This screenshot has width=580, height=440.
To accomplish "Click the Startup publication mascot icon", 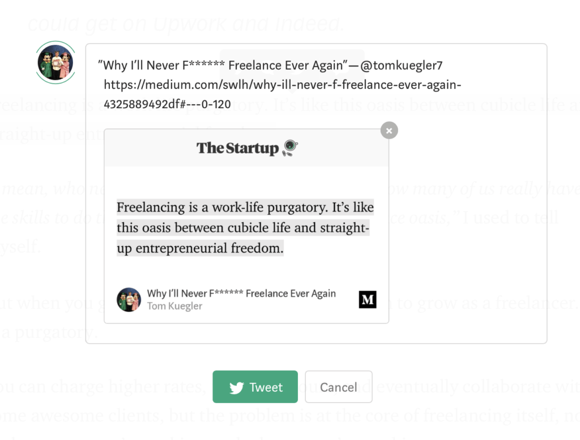I will pos(290,148).
